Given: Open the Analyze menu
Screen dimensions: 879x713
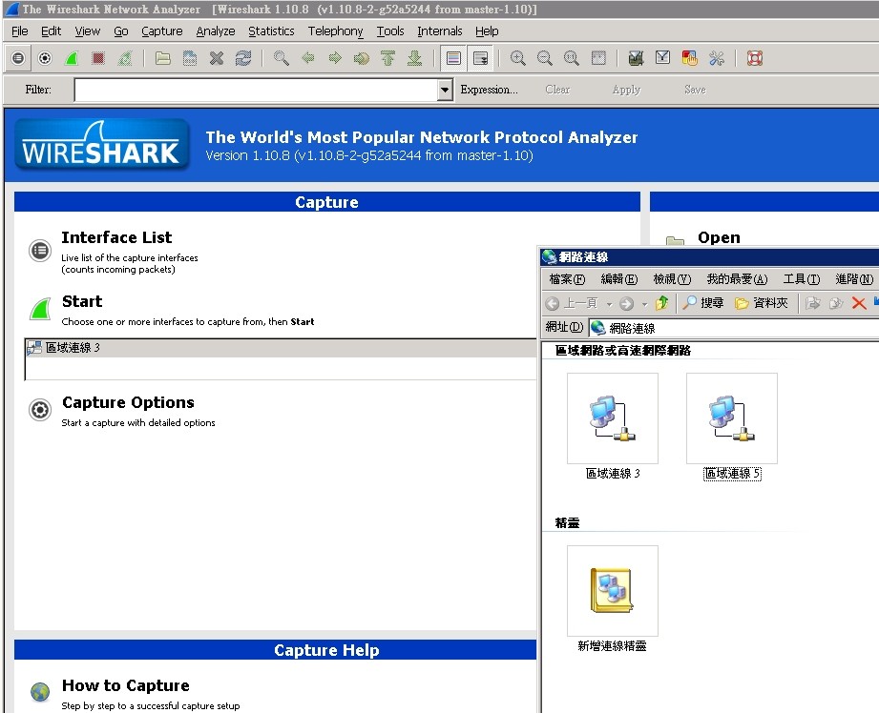Looking at the screenshot, I should click(x=216, y=31).
